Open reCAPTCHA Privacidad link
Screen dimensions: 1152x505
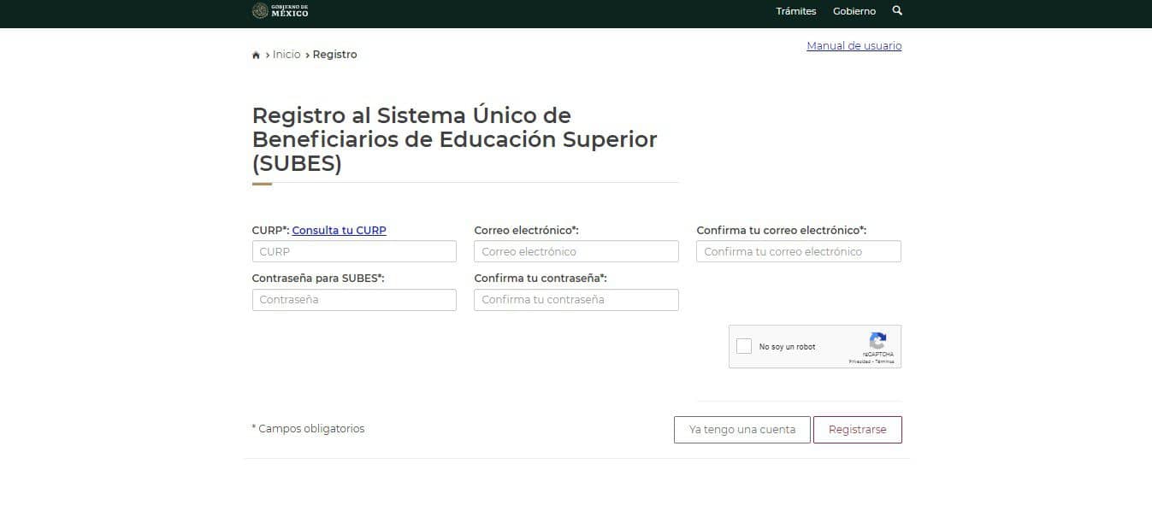point(859,361)
